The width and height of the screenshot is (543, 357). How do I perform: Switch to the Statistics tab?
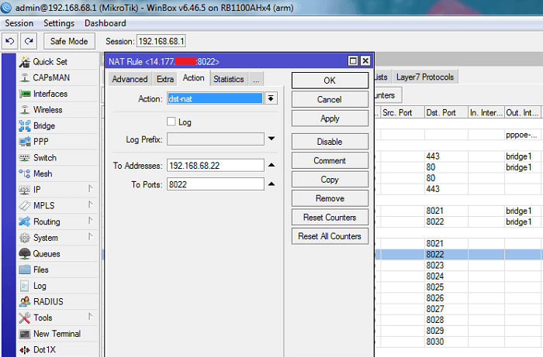tap(228, 79)
